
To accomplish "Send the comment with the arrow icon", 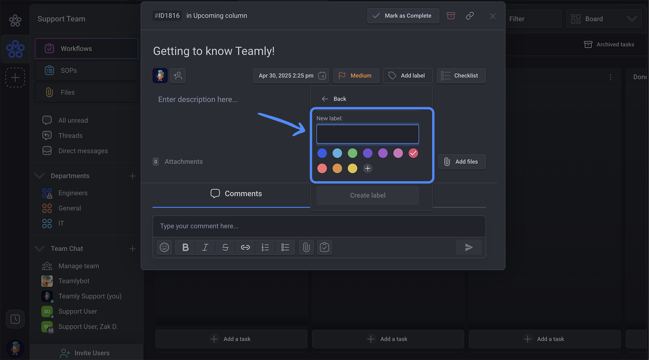I will 469,247.
